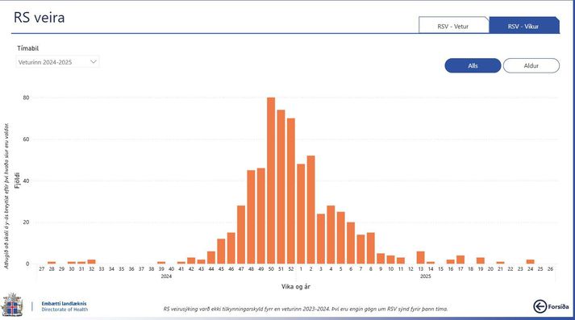
Task: Select the week 5 bar of 2025
Action: (x=340, y=238)
